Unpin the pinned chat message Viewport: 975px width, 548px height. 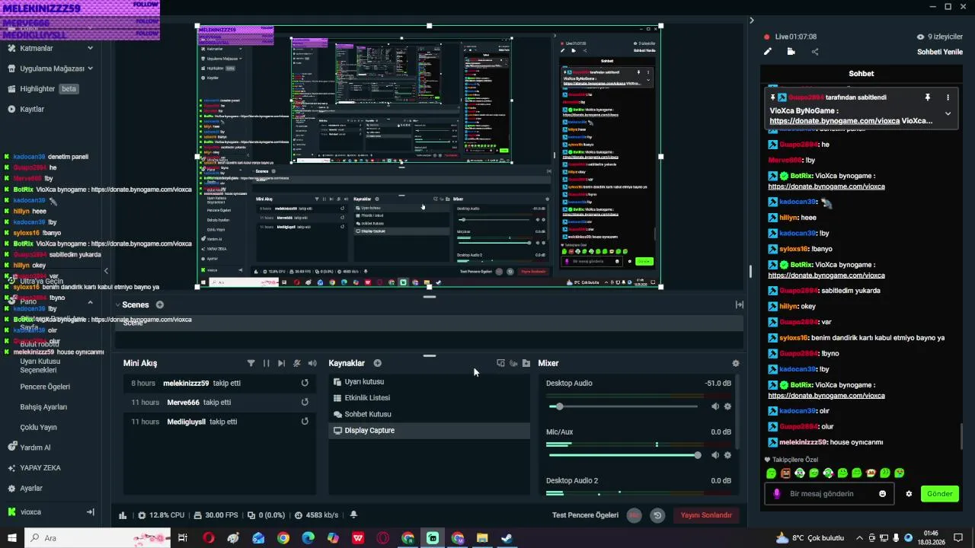(x=927, y=97)
